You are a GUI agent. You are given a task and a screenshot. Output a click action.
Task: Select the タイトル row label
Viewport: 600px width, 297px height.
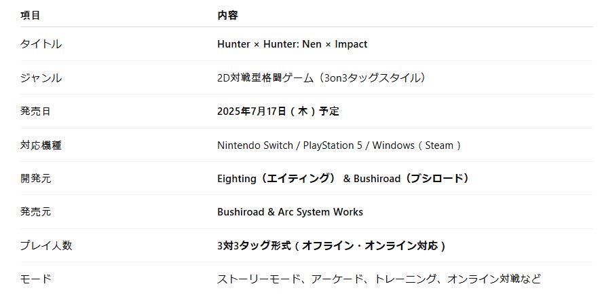pyautogui.click(x=41, y=44)
